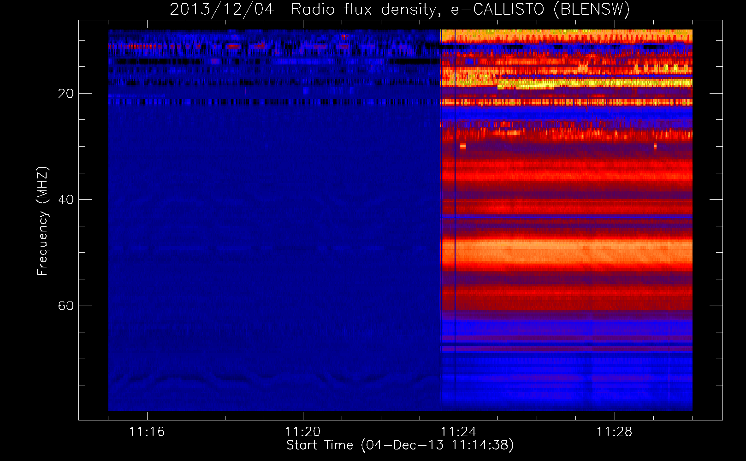Click the small orange spot near 30 MHz at 11:24
Viewport: 746px width, 461px height.
point(463,147)
